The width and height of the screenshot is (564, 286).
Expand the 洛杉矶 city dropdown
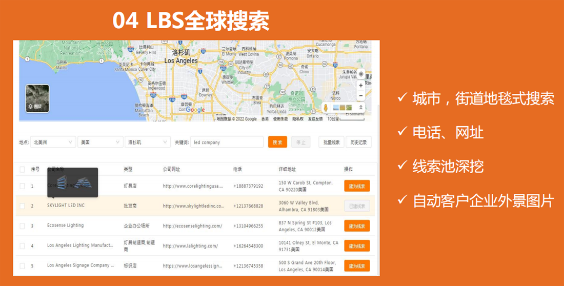click(147, 142)
